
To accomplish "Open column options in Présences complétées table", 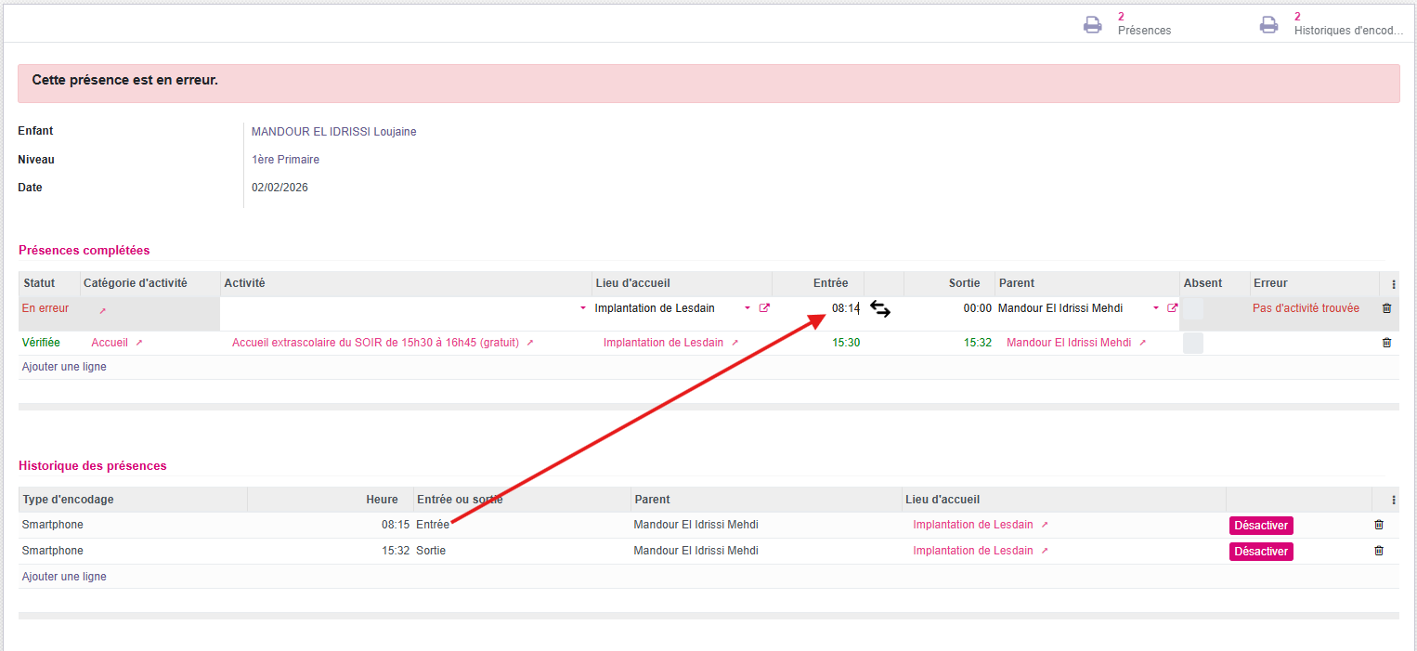I will pos(1393,284).
